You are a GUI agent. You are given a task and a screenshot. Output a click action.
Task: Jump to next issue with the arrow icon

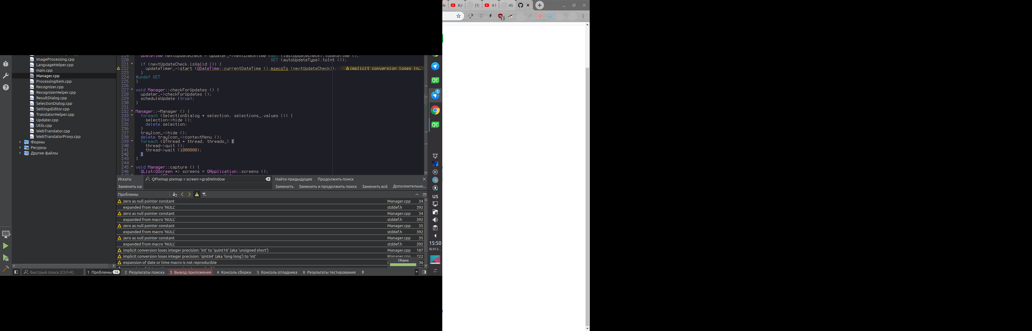tap(190, 194)
